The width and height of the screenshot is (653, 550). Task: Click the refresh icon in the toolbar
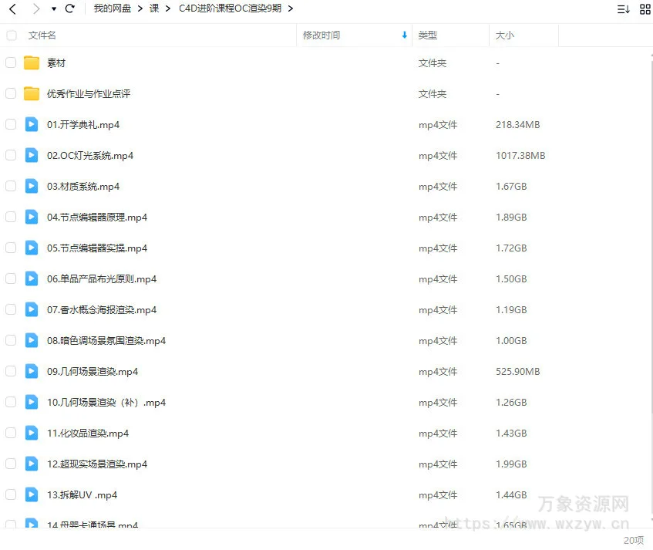pyautogui.click(x=69, y=8)
